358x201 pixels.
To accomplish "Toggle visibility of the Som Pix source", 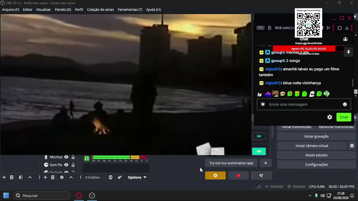I will (66, 165).
